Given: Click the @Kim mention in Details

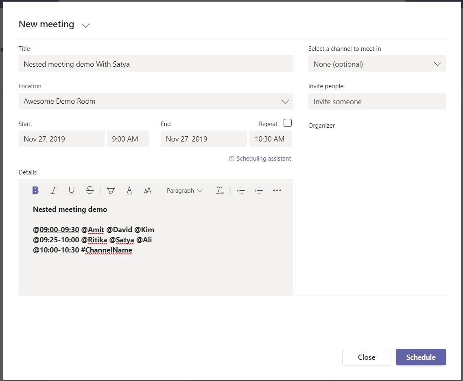Looking at the screenshot, I should tap(144, 230).
